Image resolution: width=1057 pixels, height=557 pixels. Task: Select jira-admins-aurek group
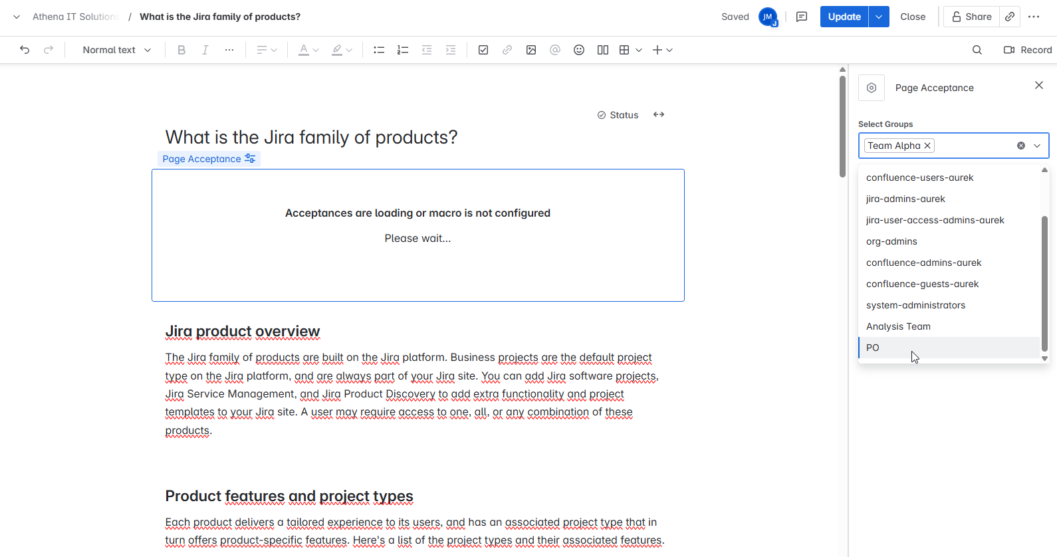pos(949,199)
